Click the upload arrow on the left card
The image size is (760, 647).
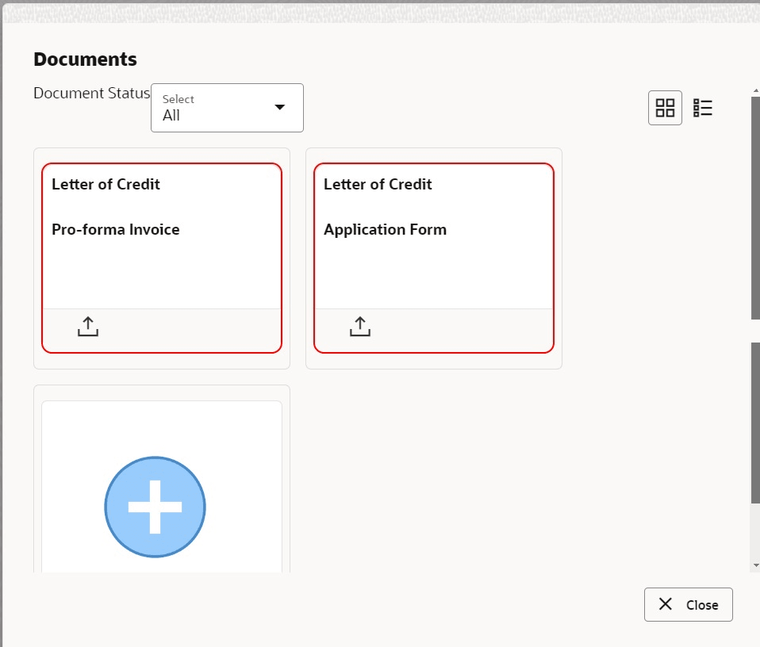click(87, 325)
